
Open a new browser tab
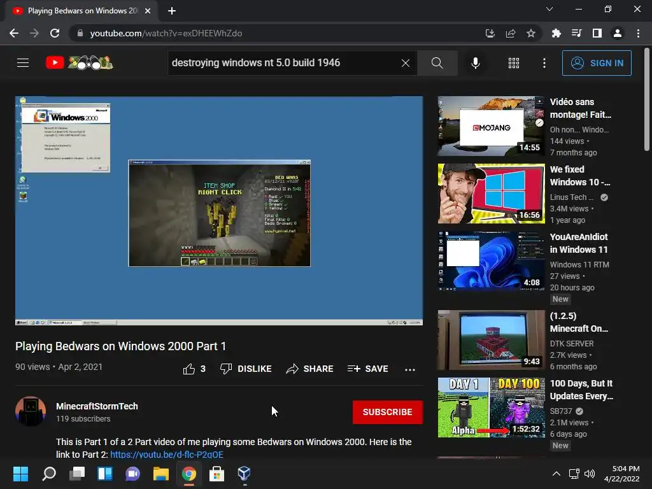pyautogui.click(x=172, y=11)
